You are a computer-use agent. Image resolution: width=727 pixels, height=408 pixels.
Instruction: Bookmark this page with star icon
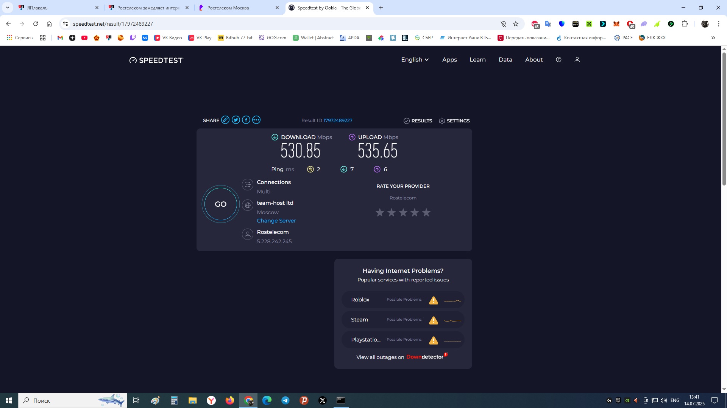516,24
